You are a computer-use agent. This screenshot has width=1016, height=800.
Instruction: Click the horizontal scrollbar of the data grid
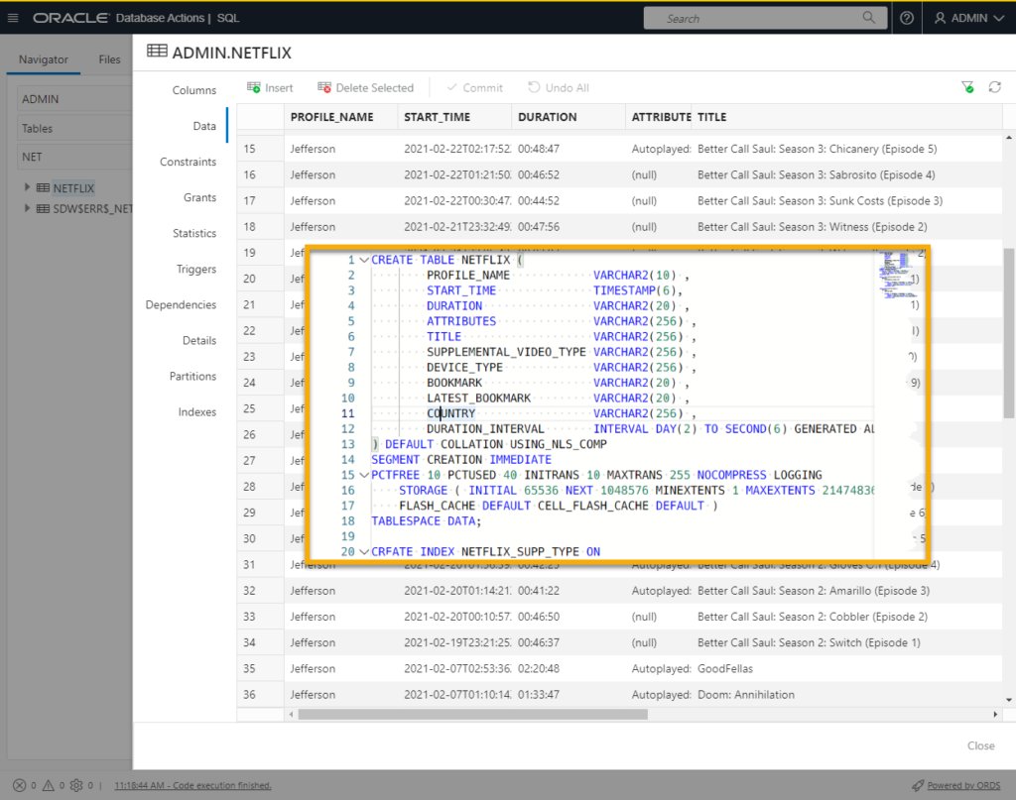coord(472,714)
